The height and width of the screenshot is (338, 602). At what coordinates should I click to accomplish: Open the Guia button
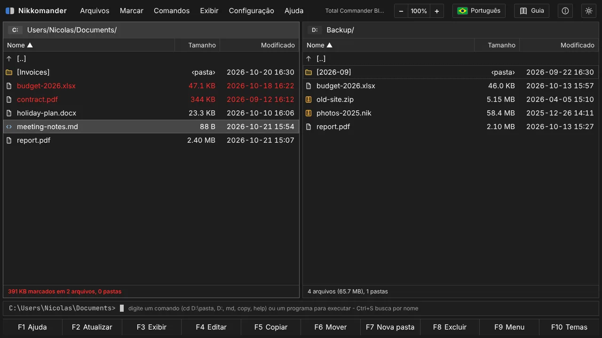(531, 11)
